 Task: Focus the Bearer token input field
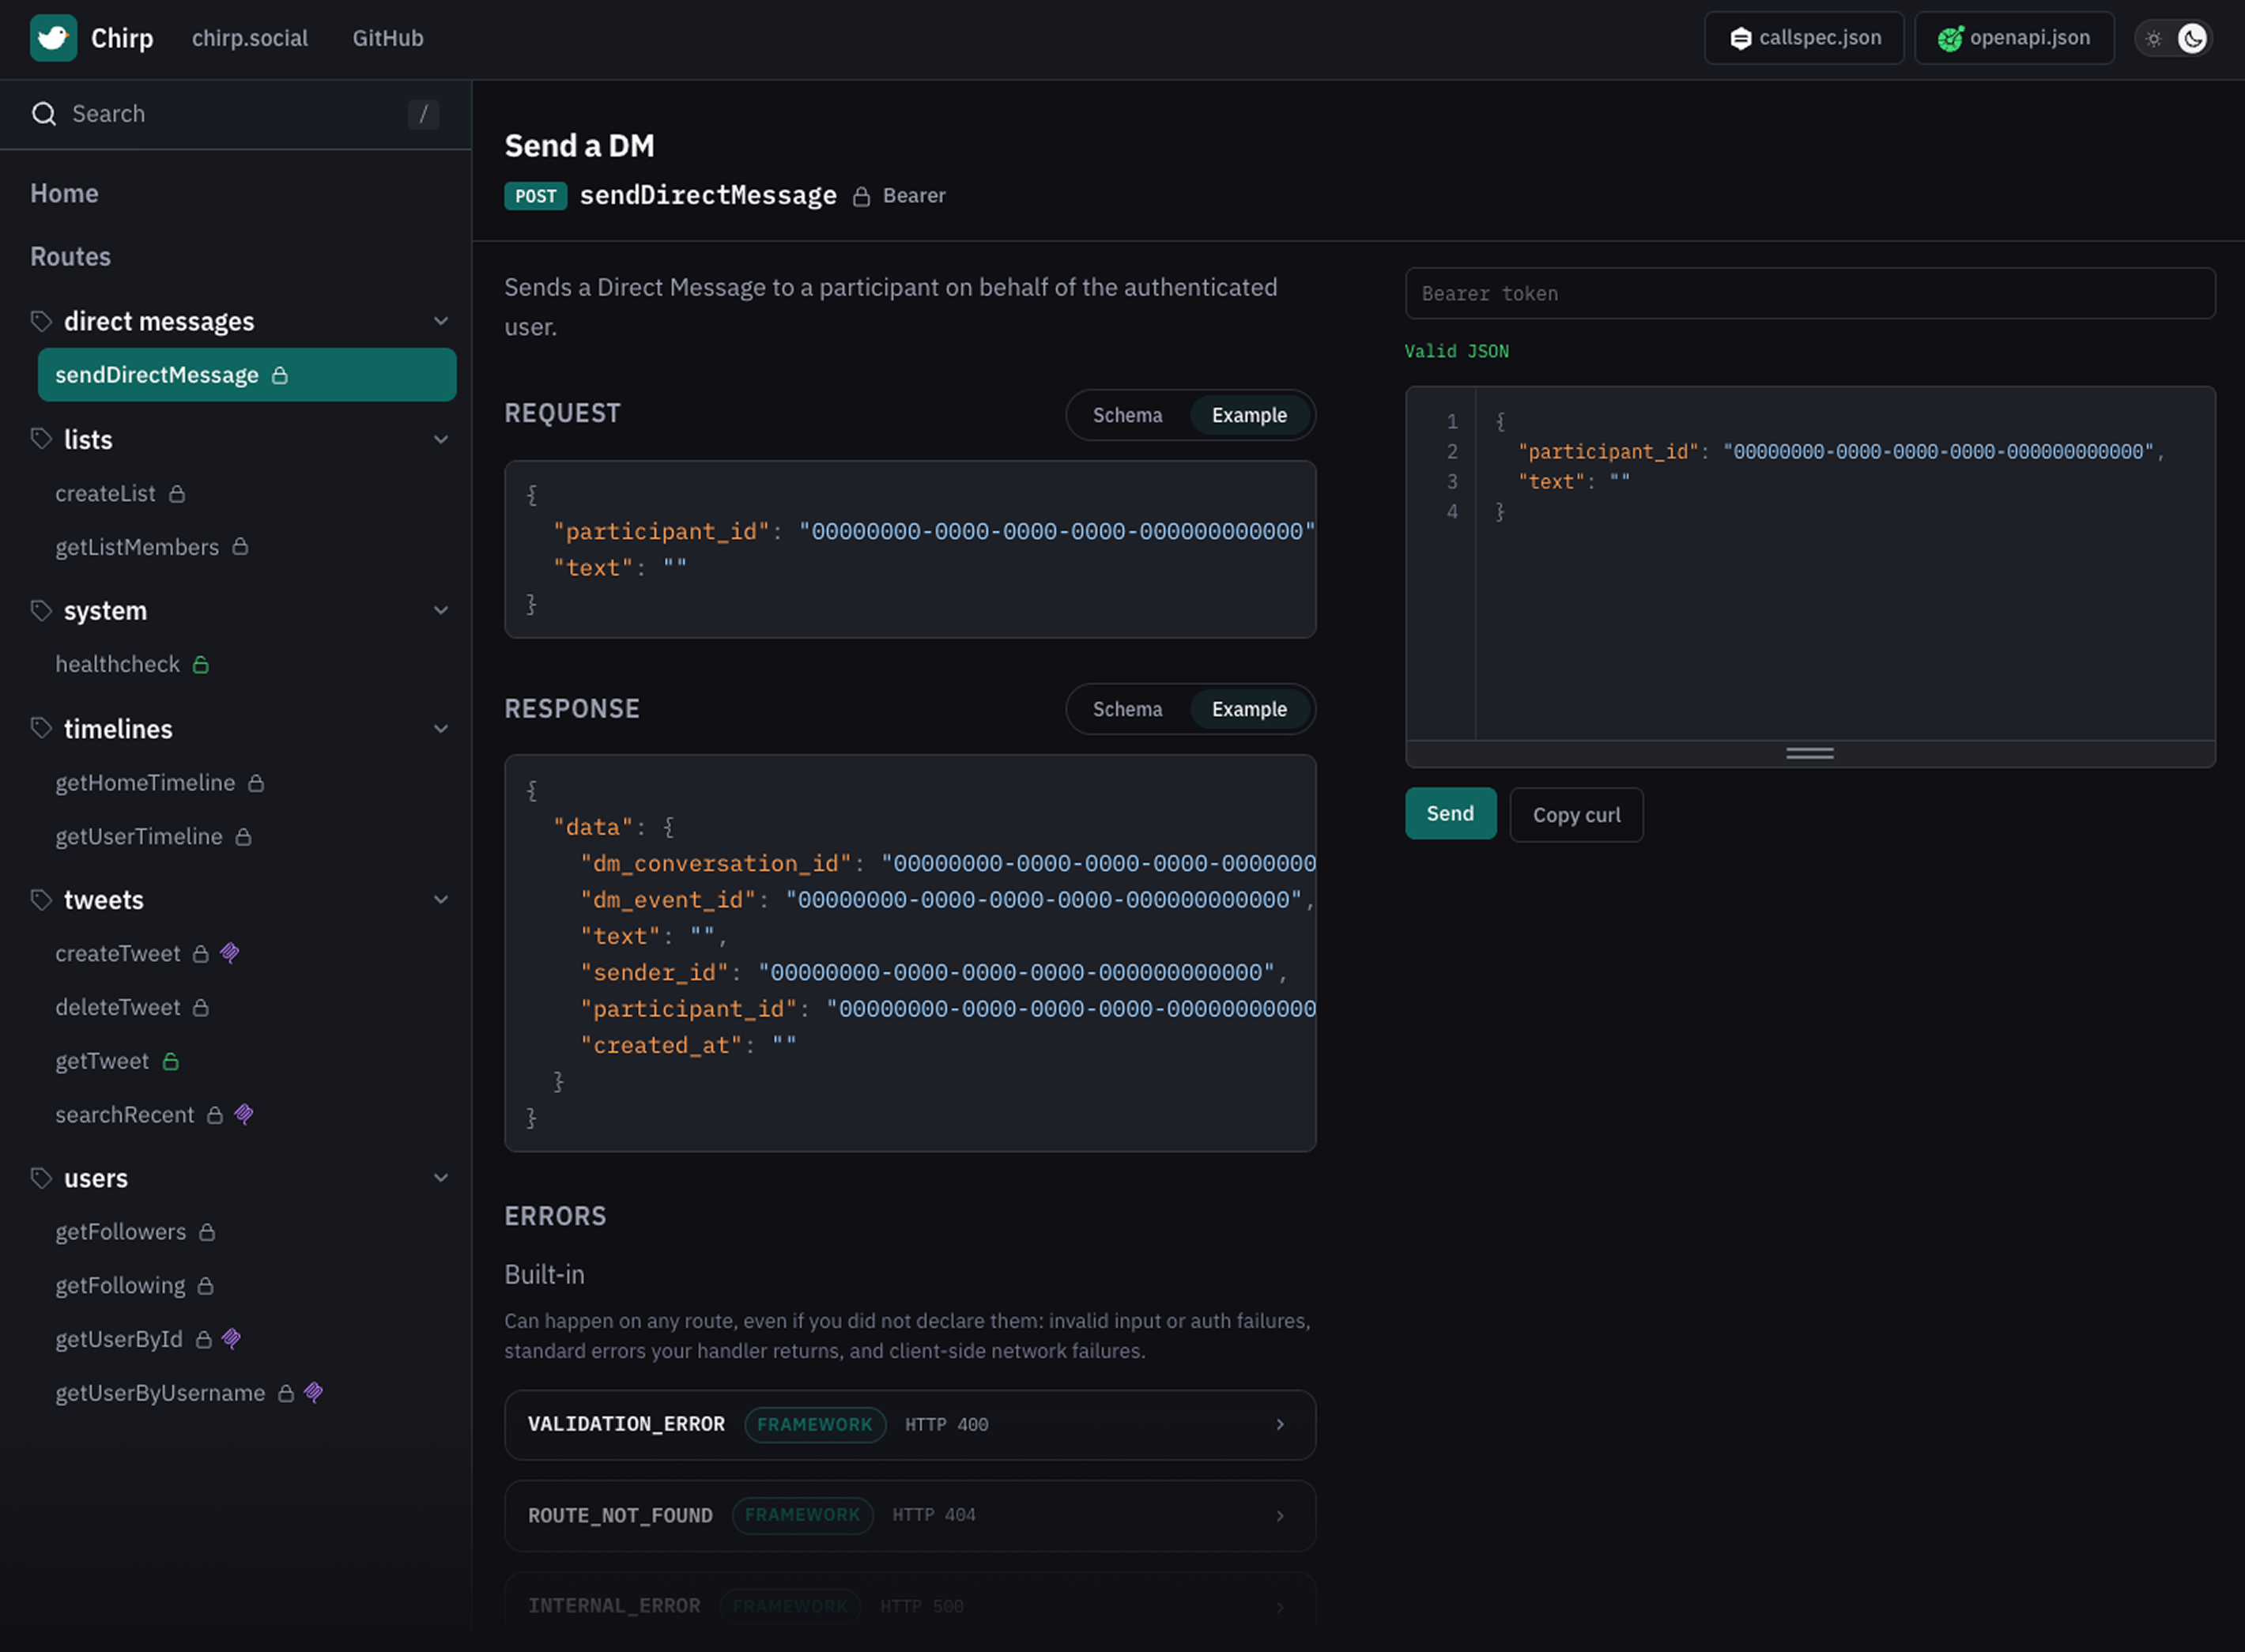click(x=1810, y=293)
